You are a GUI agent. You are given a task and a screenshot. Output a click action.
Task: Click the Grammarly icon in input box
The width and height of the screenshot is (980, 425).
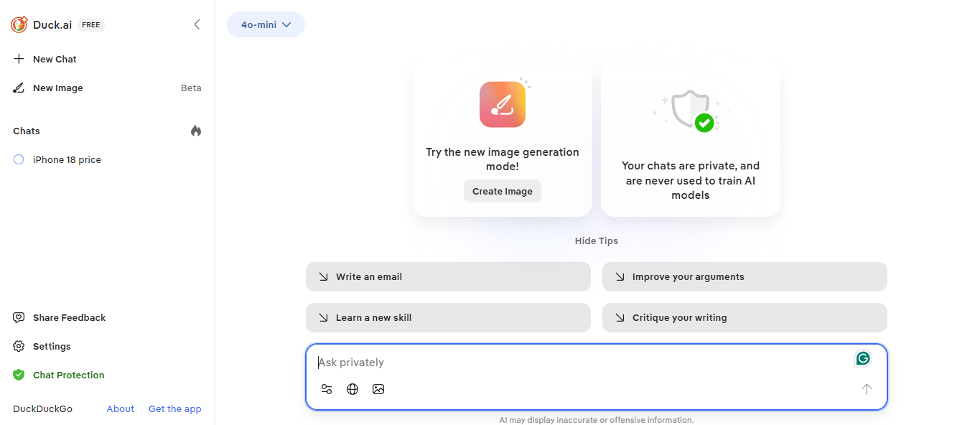pyautogui.click(x=863, y=358)
